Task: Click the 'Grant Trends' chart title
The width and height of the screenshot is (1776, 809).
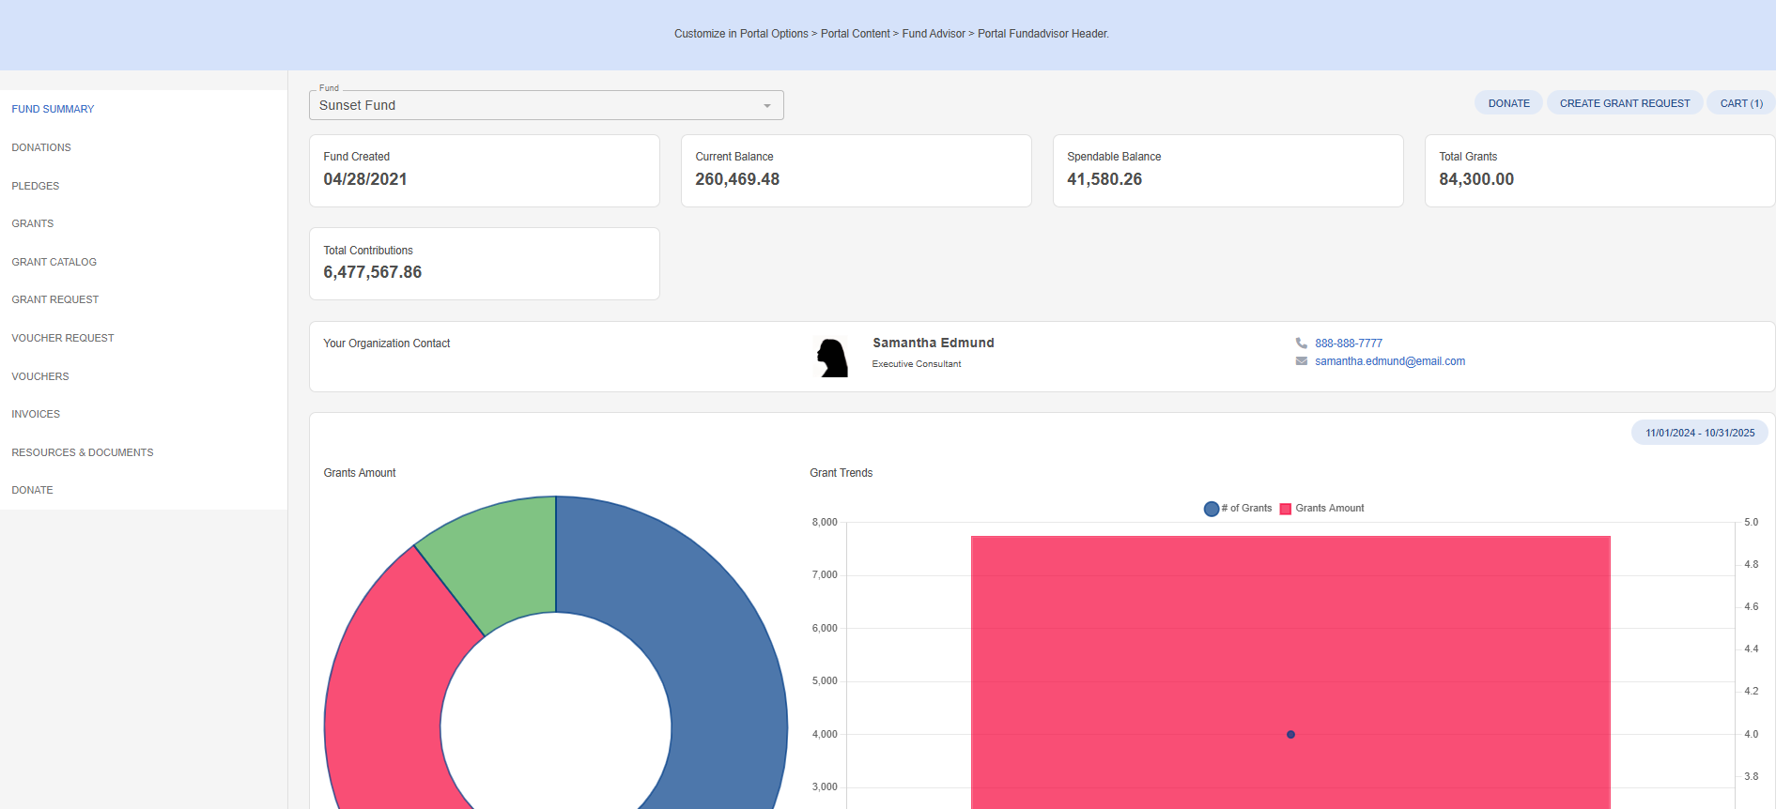Action: click(842, 473)
